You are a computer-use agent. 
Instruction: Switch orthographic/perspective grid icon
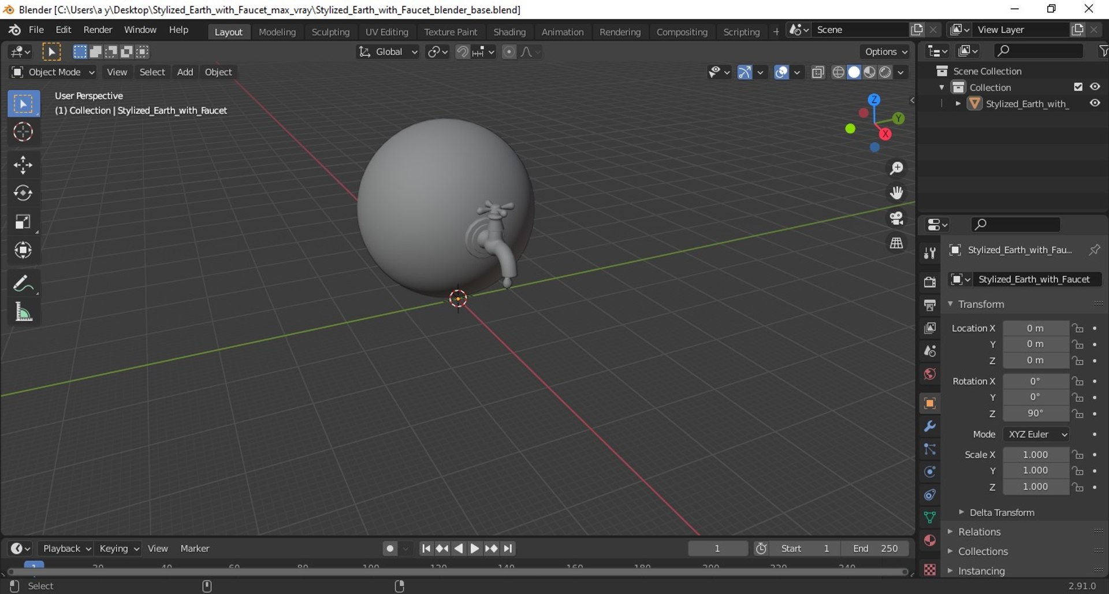[x=896, y=243]
